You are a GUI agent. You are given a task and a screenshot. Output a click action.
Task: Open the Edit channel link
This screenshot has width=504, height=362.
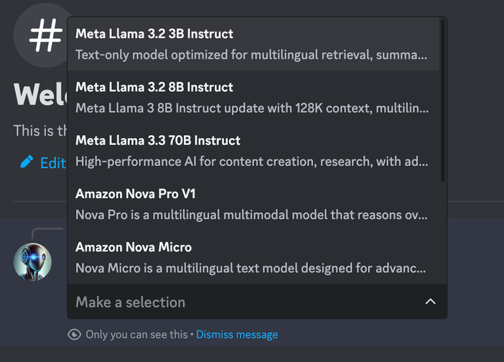coord(53,162)
